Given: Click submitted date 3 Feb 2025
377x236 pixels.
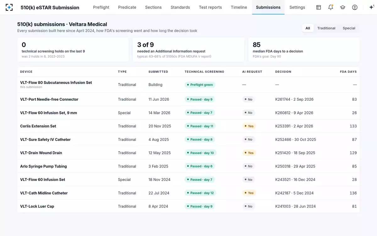Looking at the screenshot, I should coord(158,166).
